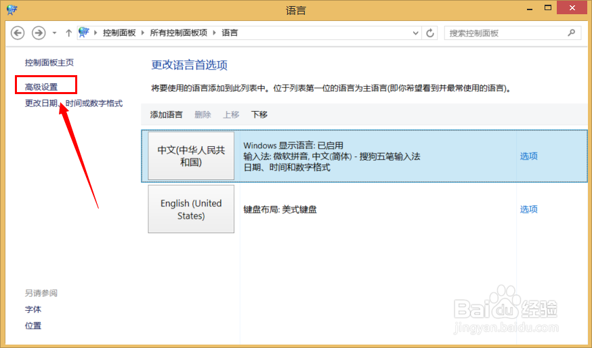Open 控制面板 breadcrumb
The width and height of the screenshot is (592, 348).
pyautogui.click(x=119, y=33)
